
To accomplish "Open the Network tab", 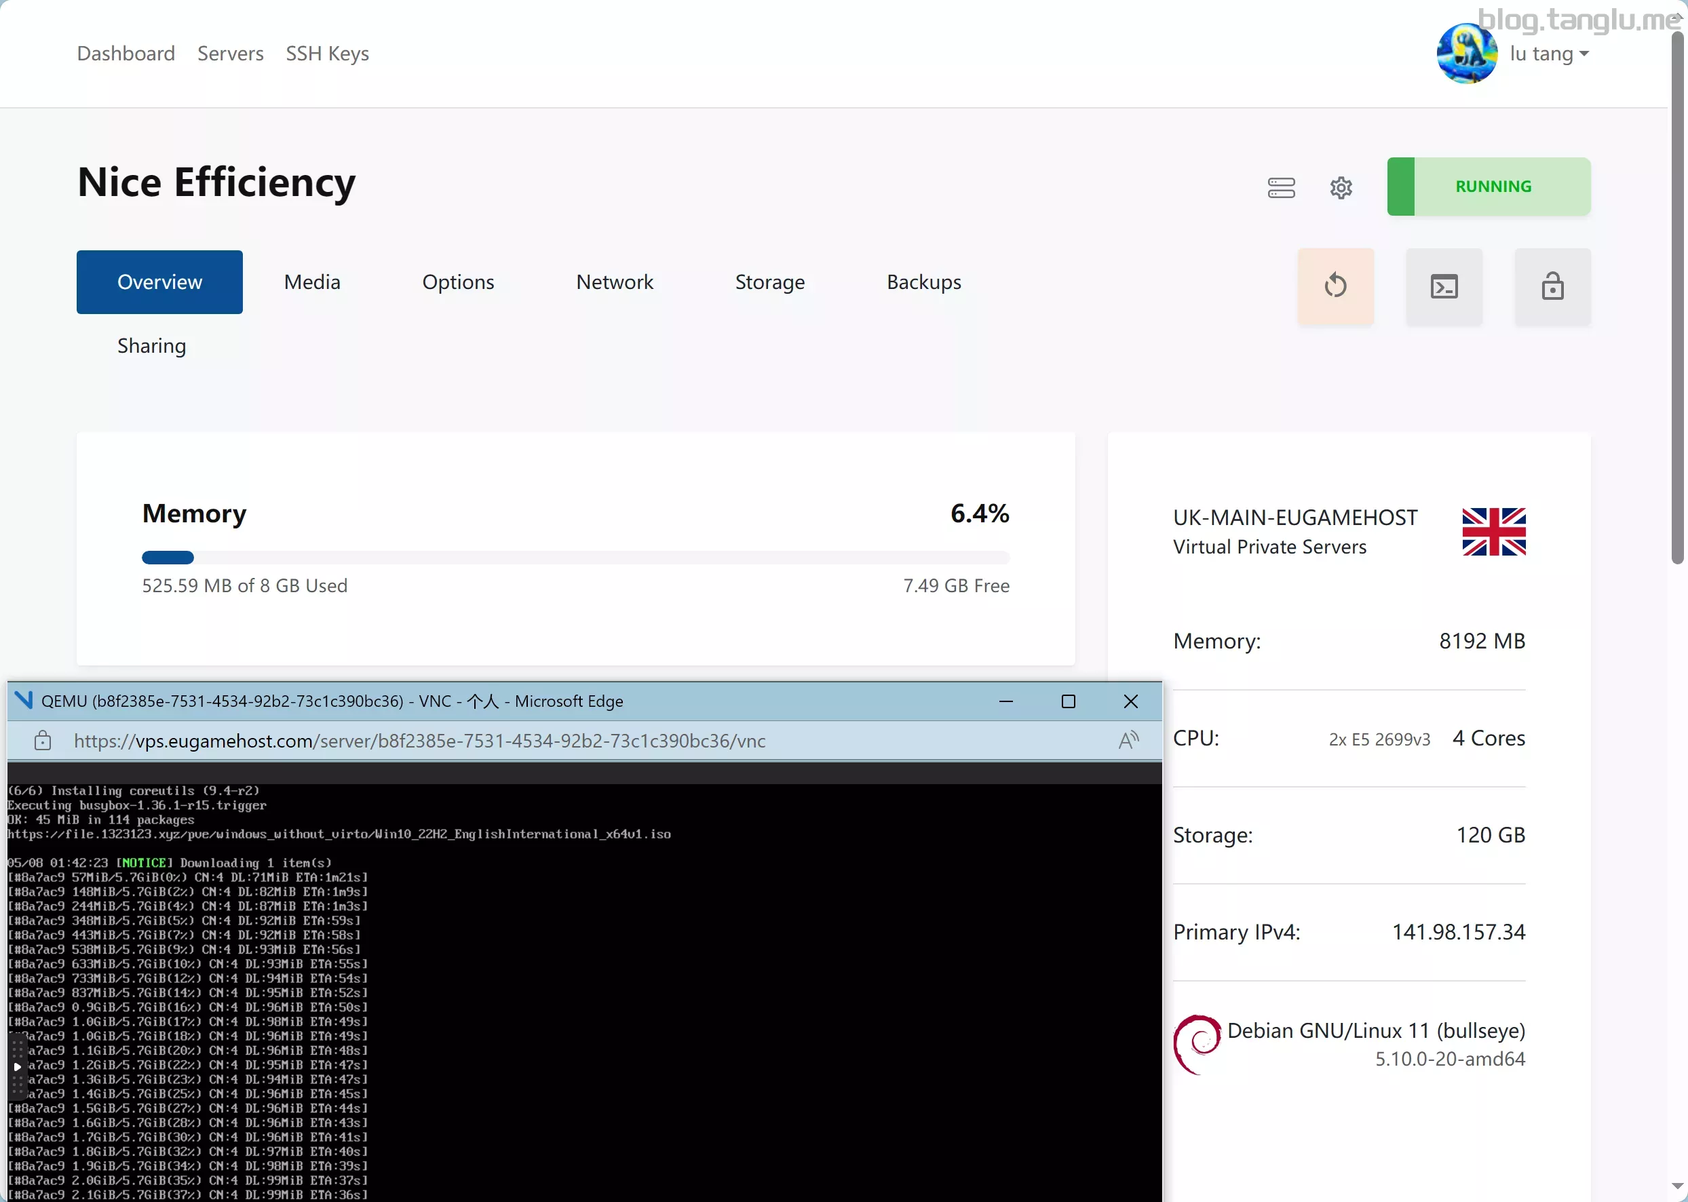I will click(615, 282).
